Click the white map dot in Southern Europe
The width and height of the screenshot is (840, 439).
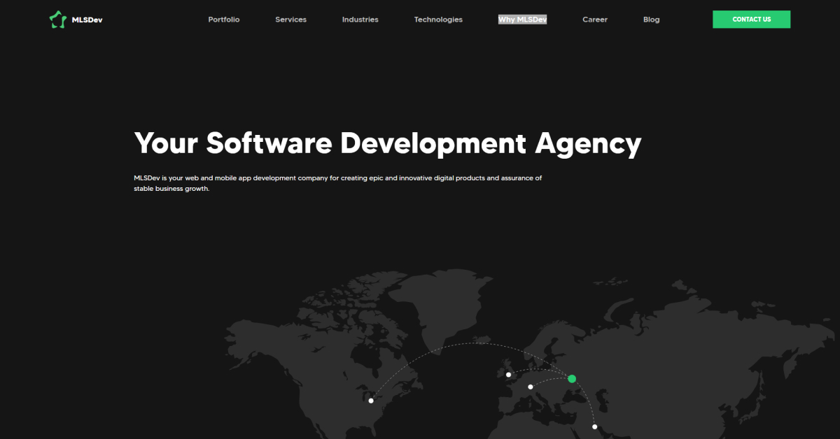531,387
